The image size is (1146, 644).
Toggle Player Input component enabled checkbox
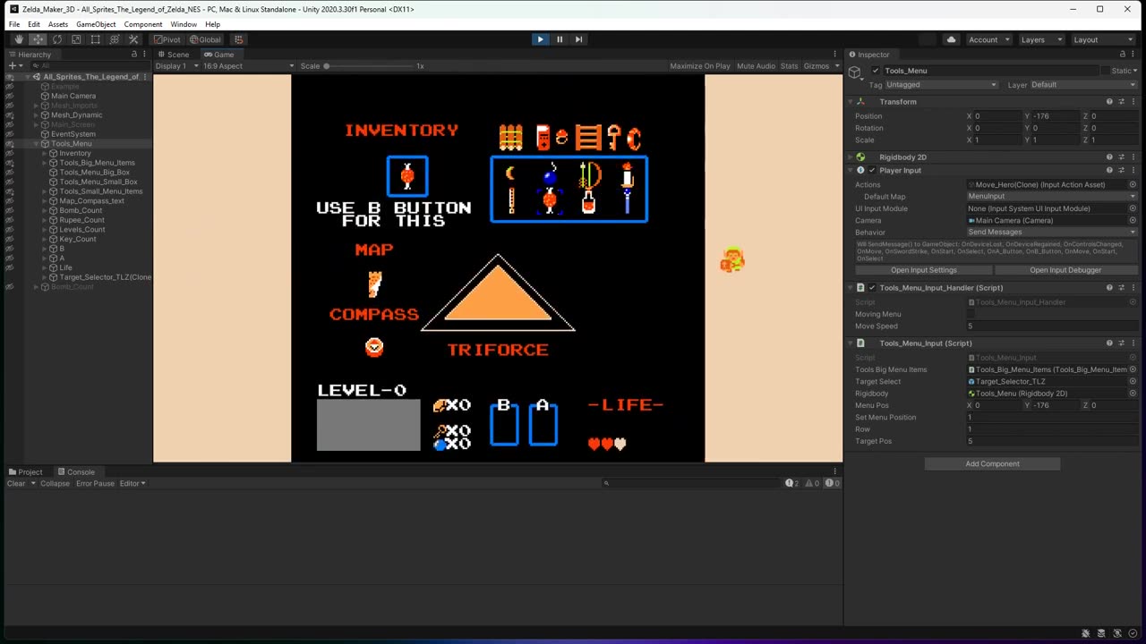(x=872, y=170)
